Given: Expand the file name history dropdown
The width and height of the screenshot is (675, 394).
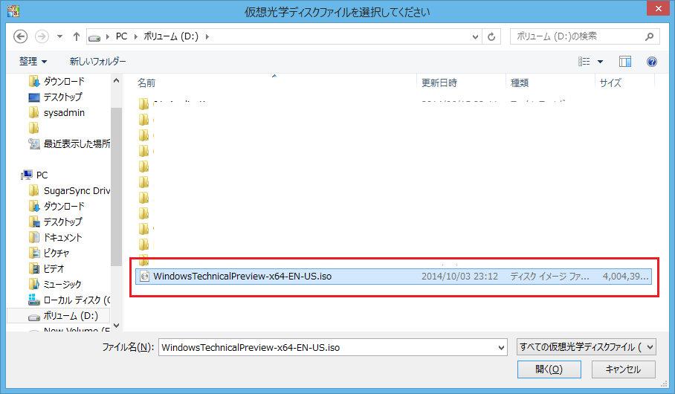Looking at the screenshot, I should tap(502, 347).
